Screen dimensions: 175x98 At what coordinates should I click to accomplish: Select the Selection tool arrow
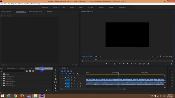(56, 70)
